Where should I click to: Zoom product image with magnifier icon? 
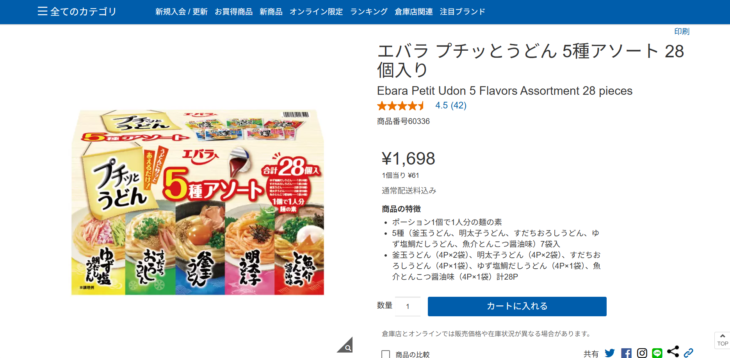point(346,346)
